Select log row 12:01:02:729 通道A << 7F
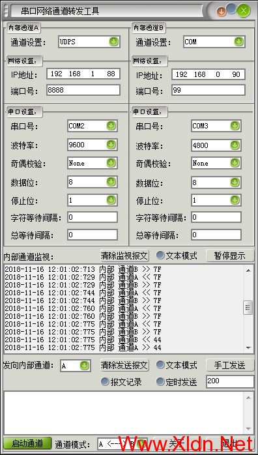The image size is (258, 455). point(83,278)
